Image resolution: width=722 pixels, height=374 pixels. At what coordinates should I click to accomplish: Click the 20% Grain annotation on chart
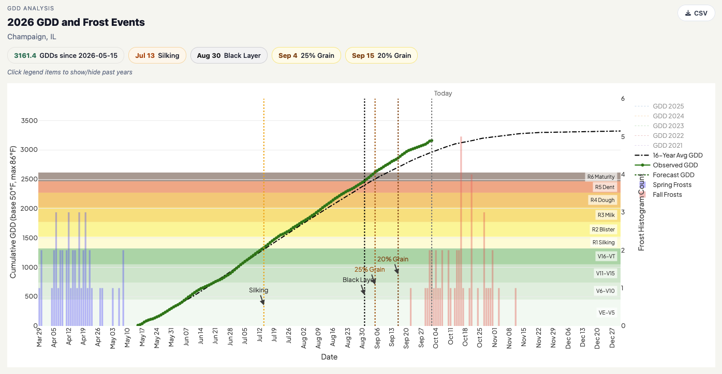(393, 259)
